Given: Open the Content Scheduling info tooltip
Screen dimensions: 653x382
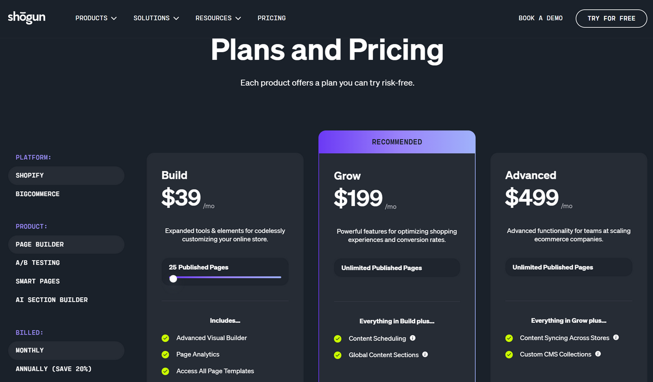Looking at the screenshot, I should 412,338.
